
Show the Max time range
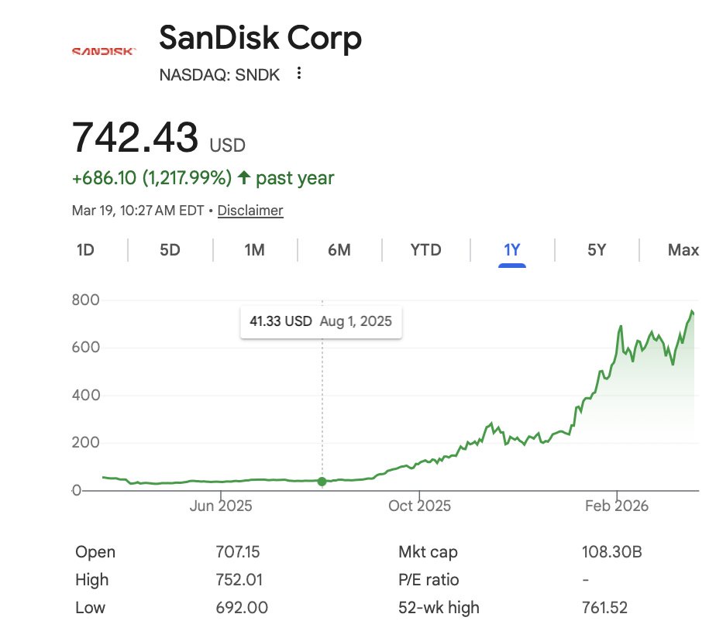(683, 250)
